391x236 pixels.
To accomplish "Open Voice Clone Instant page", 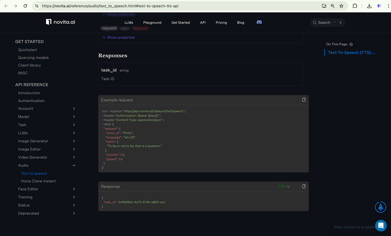I will (38, 181).
